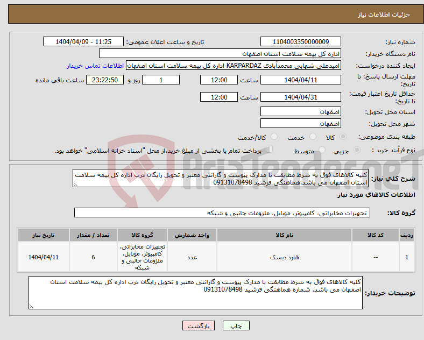Click the price validity date 1404/04/31 field
The height and width of the screenshot is (340, 424).
pos(301,97)
